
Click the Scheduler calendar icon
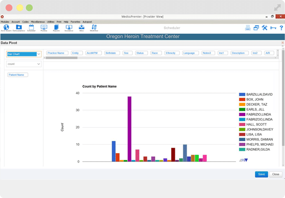31,28
